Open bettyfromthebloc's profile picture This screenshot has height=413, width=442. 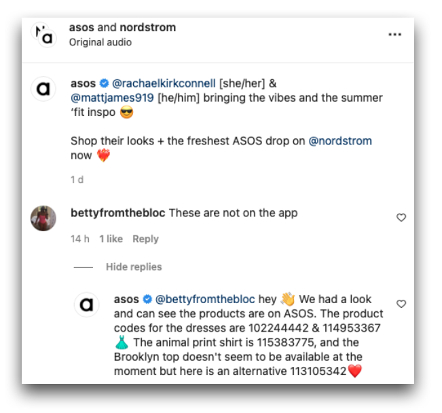(x=44, y=218)
